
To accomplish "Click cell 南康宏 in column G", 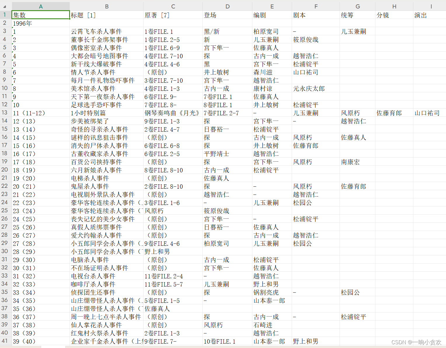I will tap(358, 162).
